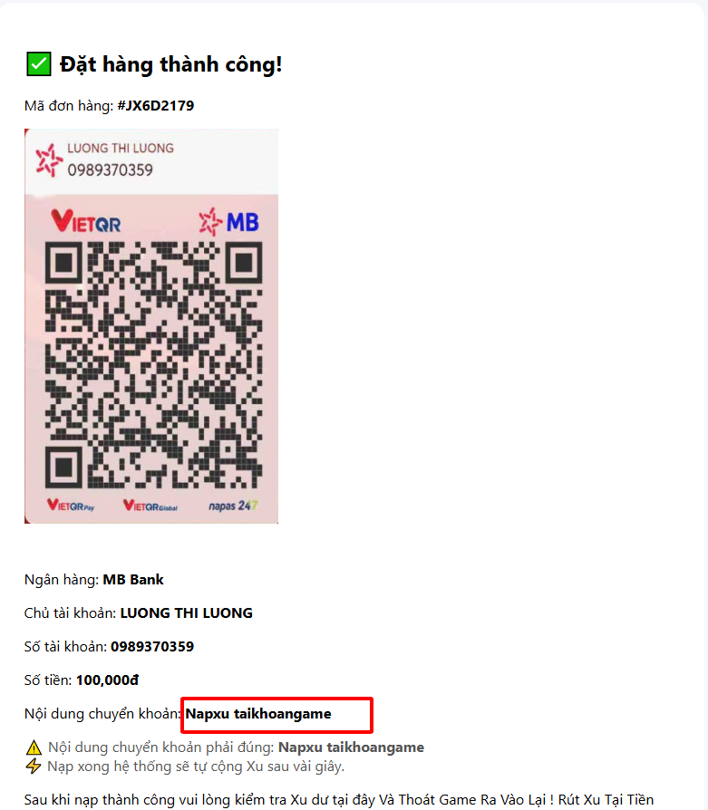The height and width of the screenshot is (810, 708).
Task: Click Napxu taikhoangame in the warning line
Action: point(351,747)
